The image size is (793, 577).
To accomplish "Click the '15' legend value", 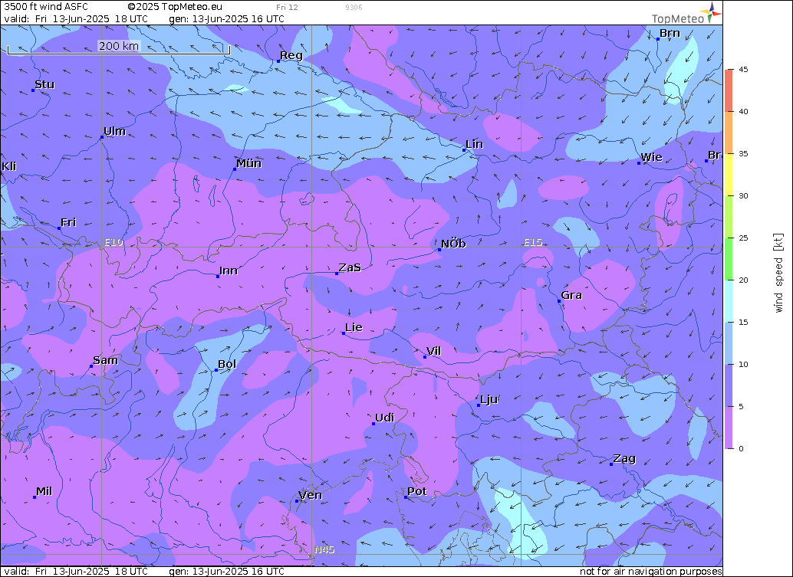I will [x=743, y=322].
